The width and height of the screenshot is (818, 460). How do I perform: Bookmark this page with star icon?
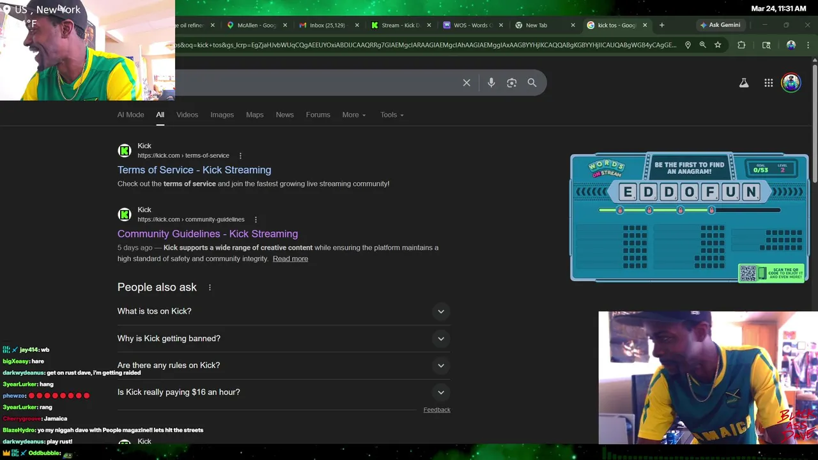(718, 45)
